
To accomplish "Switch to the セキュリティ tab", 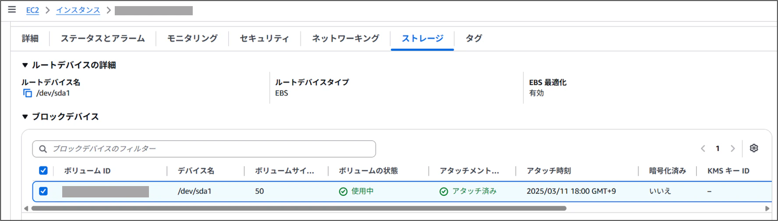I will [x=264, y=38].
